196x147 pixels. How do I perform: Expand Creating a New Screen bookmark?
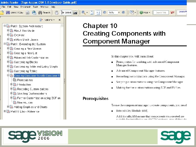8,48
